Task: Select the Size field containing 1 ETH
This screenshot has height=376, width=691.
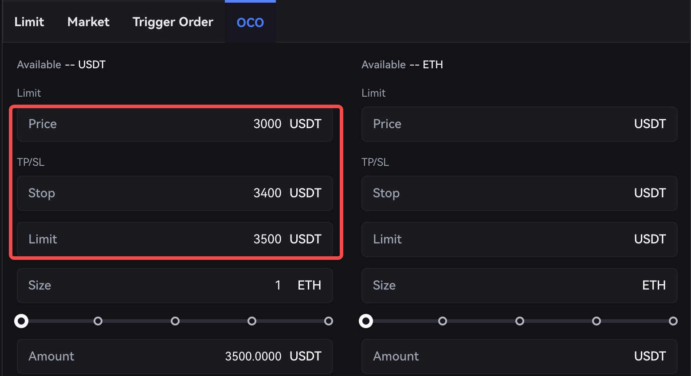Action: pyautogui.click(x=175, y=286)
